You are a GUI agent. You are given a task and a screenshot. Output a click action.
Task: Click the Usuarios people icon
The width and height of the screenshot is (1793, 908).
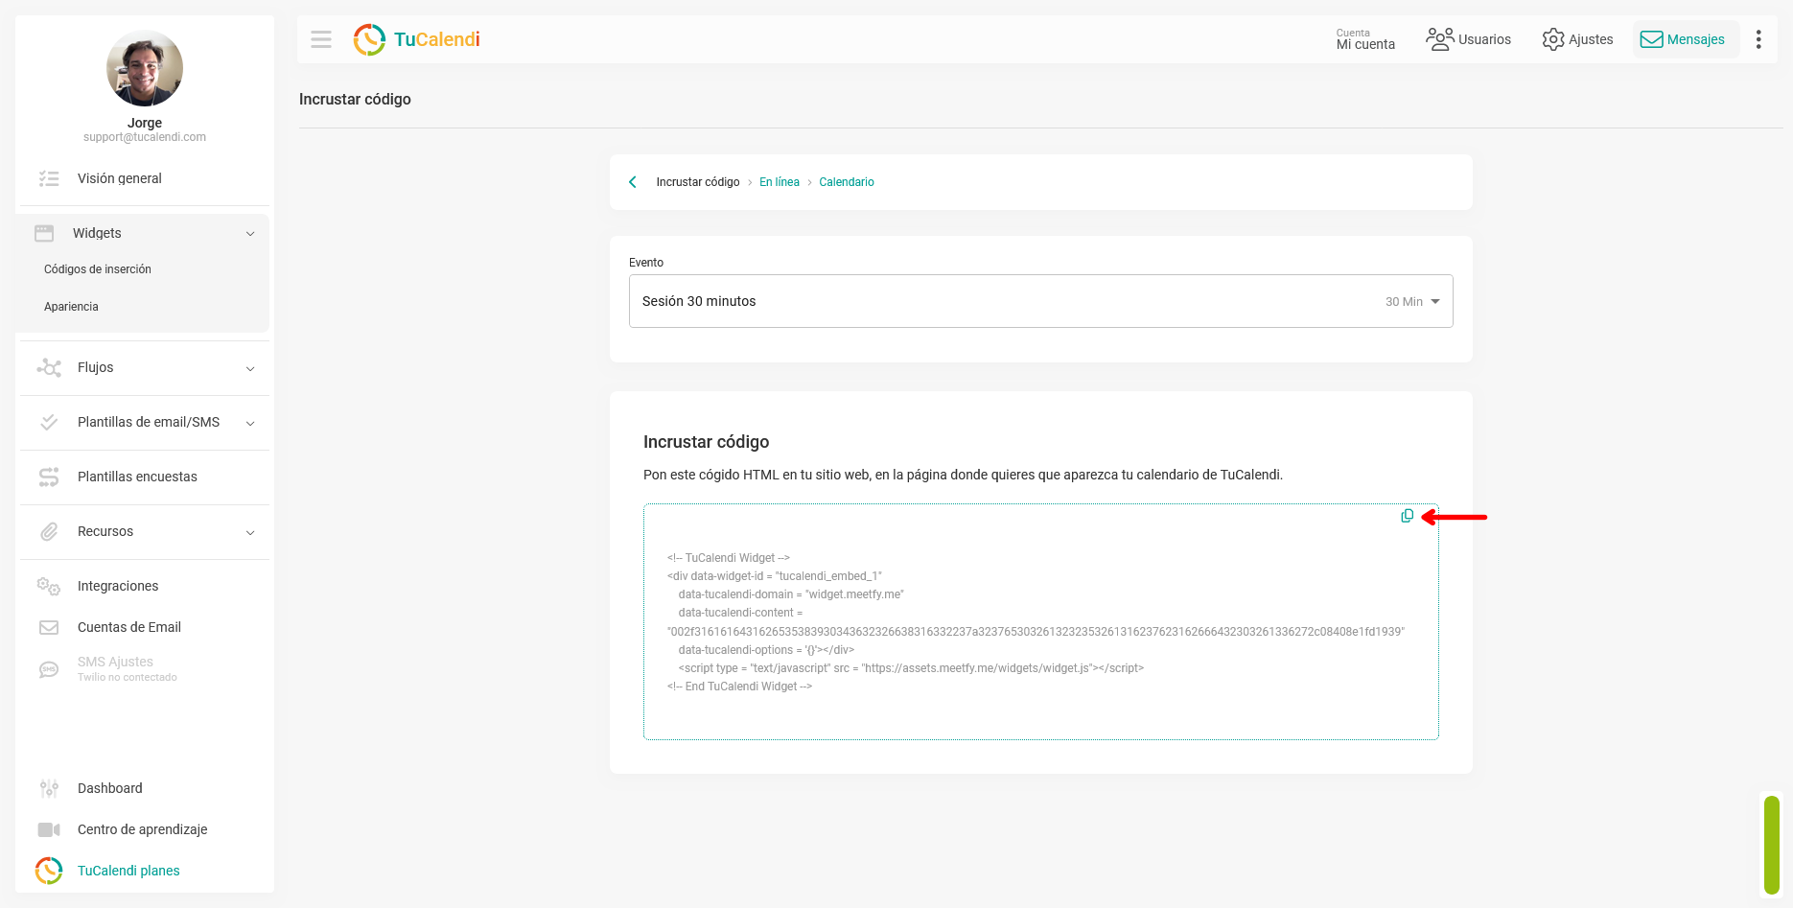1439,39
